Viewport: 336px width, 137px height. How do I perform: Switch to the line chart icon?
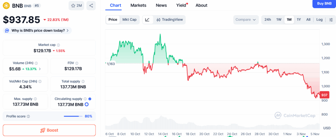[x=147, y=20]
